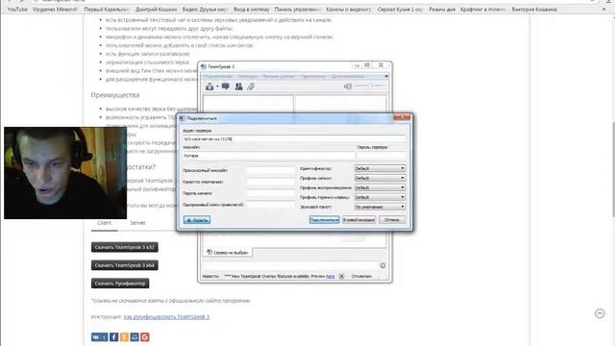The height and width of the screenshot is (346, 615).
Task: Open the 'Подключения' menu in TeamSpeak
Action: tap(218, 76)
